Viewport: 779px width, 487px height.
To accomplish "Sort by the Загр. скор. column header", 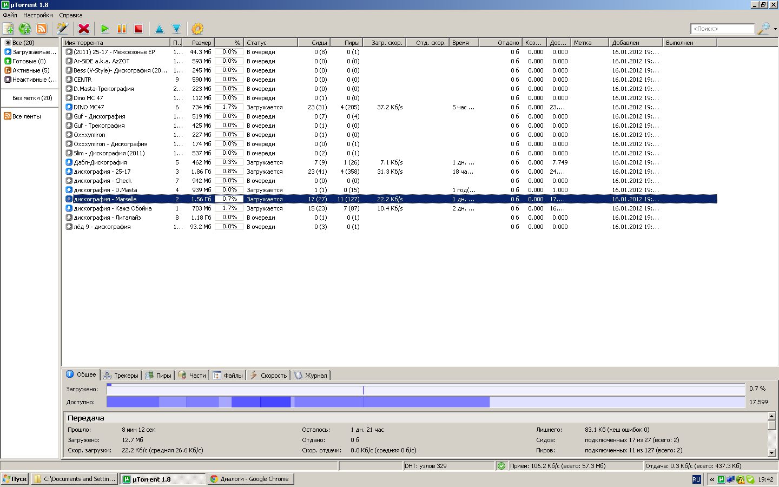I will click(384, 42).
